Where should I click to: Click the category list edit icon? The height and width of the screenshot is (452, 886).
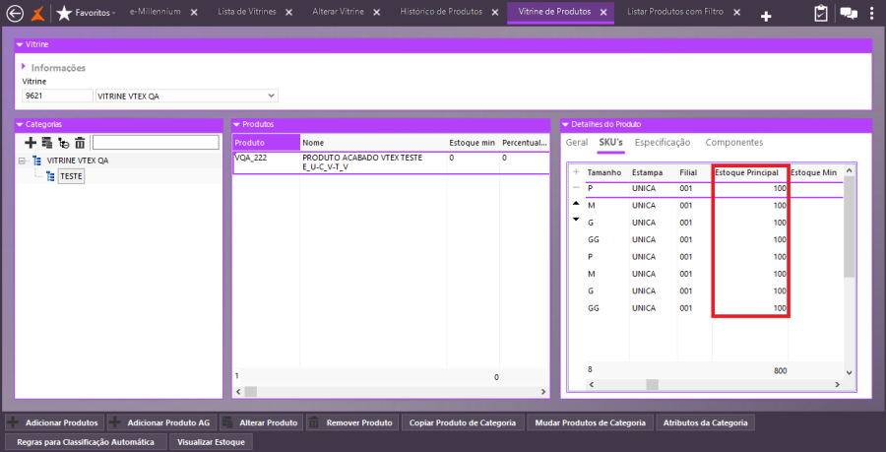(x=47, y=143)
